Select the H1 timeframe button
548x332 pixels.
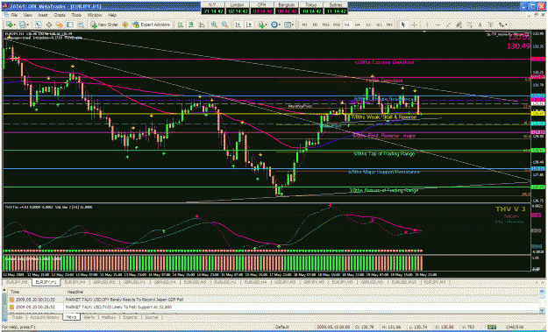347,25
